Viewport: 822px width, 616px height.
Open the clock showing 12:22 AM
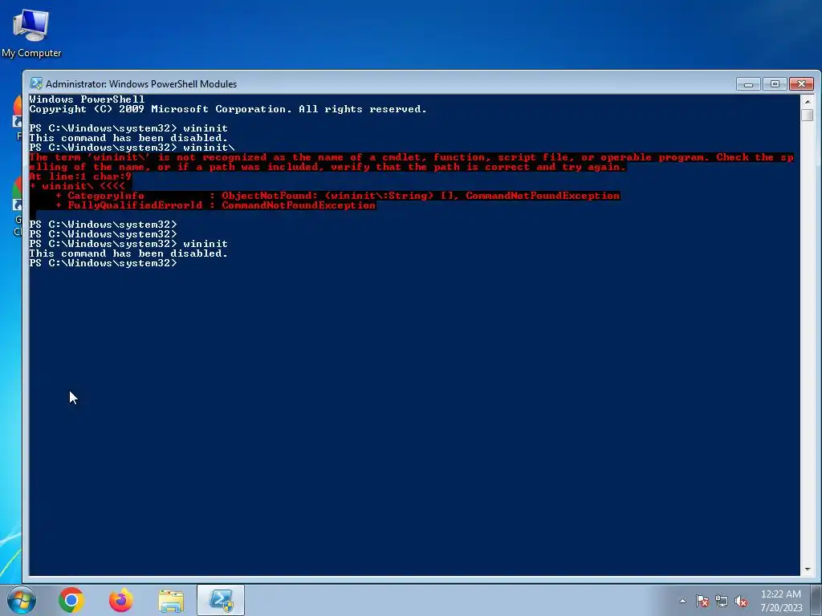tap(781, 600)
